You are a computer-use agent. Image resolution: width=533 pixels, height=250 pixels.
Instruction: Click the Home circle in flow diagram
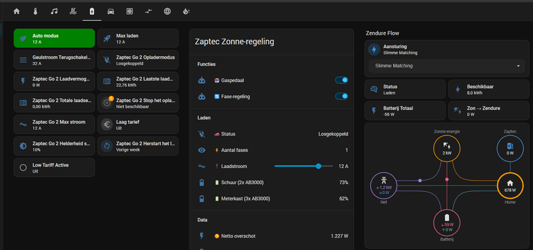pyautogui.click(x=510, y=186)
